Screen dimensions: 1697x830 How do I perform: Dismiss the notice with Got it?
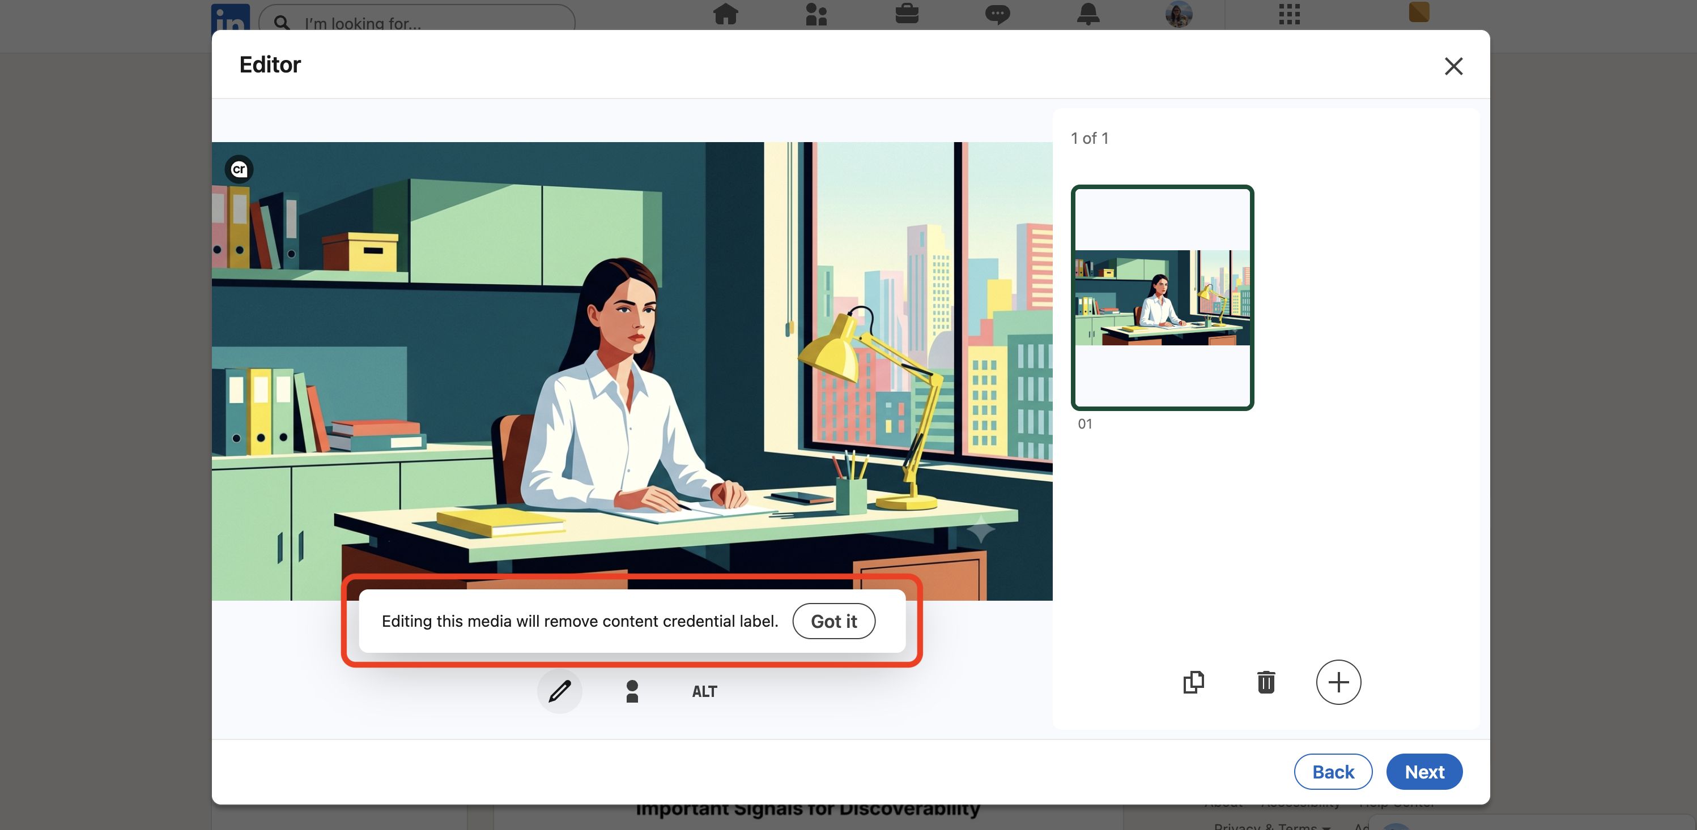pos(833,621)
